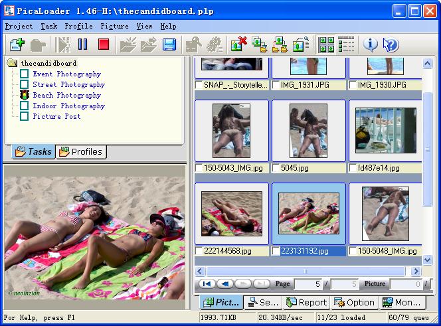Click the context help question mark icon
The width and height of the screenshot is (441, 326).
pos(391,44)
